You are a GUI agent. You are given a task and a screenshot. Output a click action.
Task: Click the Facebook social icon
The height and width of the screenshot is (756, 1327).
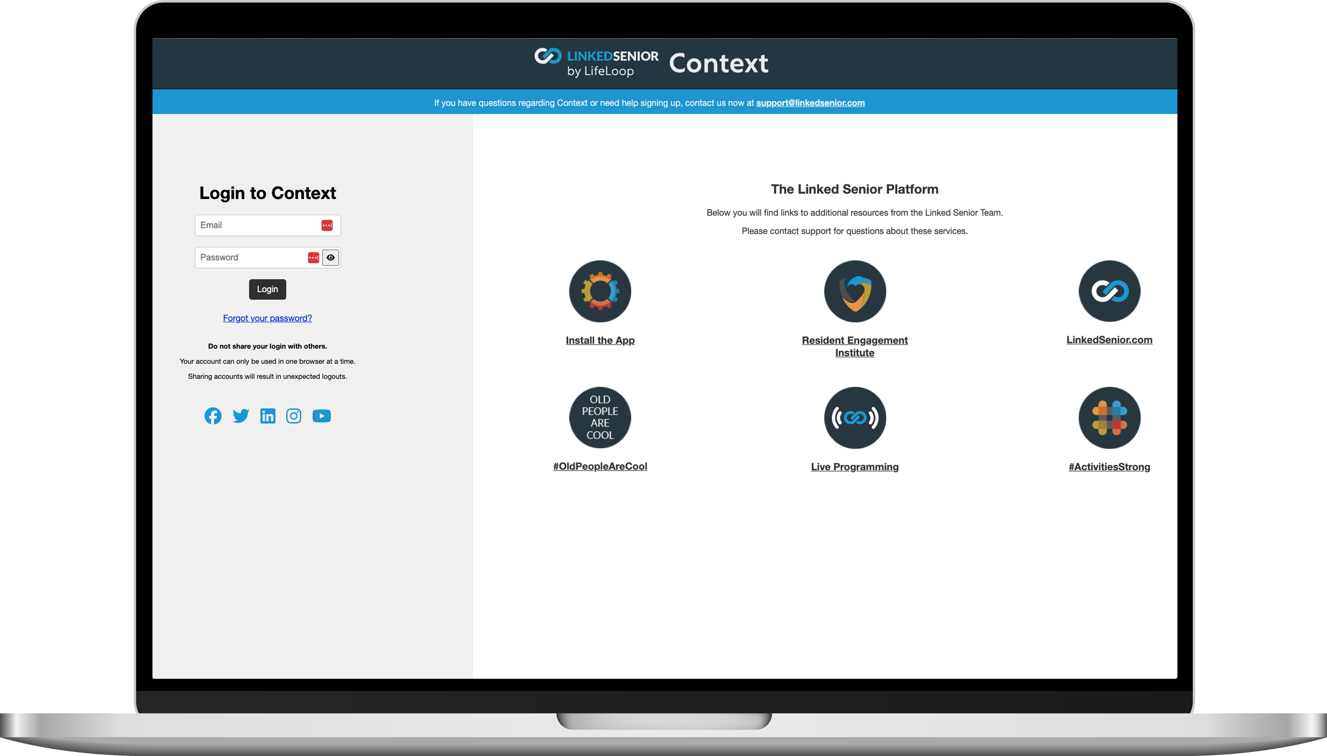pos(213,416)
